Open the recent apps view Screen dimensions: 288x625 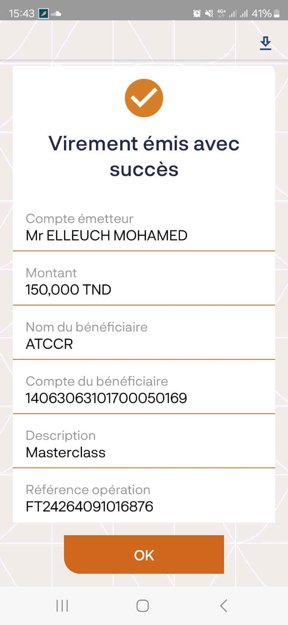(x=62, y=606)
